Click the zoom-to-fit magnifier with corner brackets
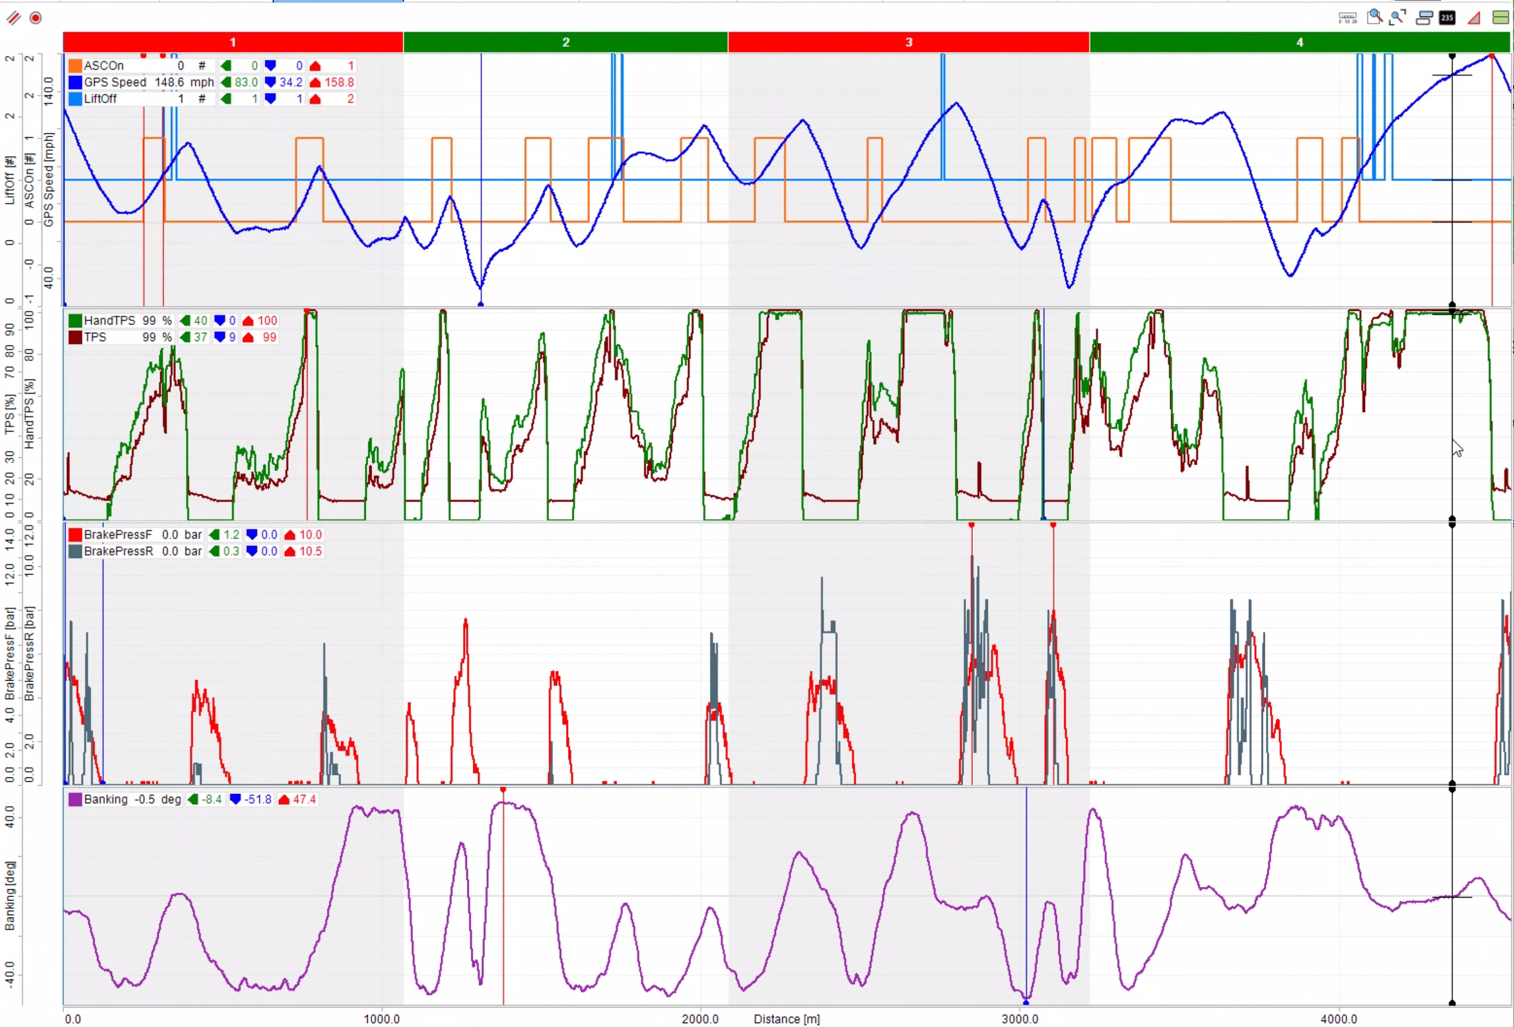1514x1028 pixels. point(1397,17)
